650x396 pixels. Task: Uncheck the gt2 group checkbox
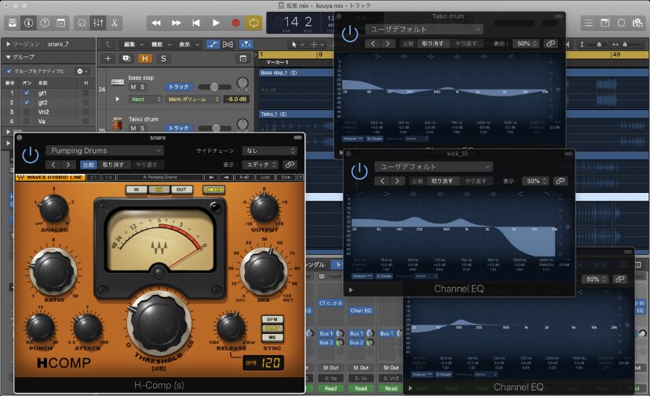tap(27, 102)
